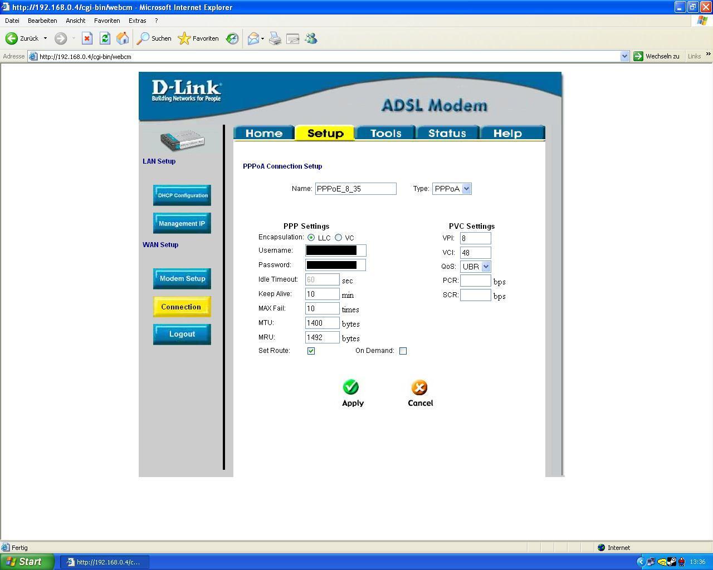The image size is (713, 570).
Task: Enable the On Demand checkbox
Action: 403,351
